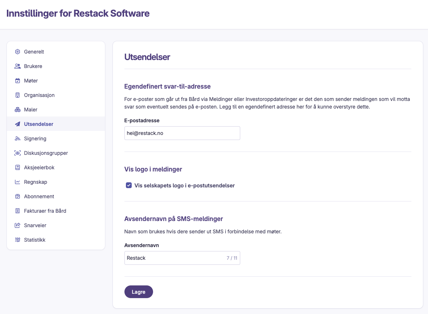
Task: Click the book icon beside Aksjeeierbok
Action: coord(17,167)
